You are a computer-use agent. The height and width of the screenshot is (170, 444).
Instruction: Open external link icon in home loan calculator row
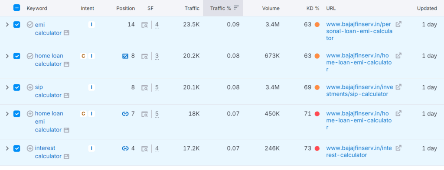[398, 56]
